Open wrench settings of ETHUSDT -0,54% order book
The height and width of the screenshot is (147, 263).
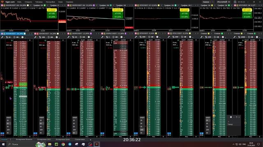(x=136, y=37)
